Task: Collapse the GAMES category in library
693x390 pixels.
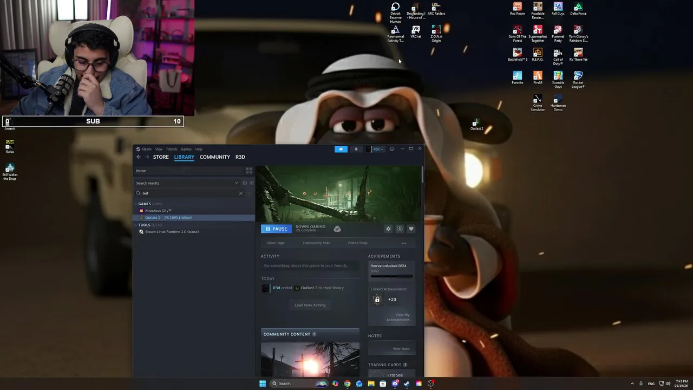Action: click(x=136, y=204)
